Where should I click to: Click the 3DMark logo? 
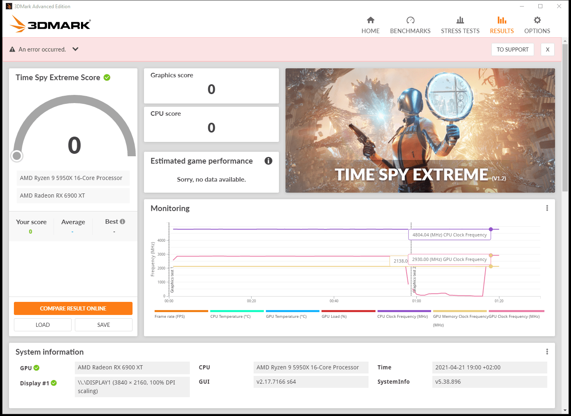coord(50,24)
